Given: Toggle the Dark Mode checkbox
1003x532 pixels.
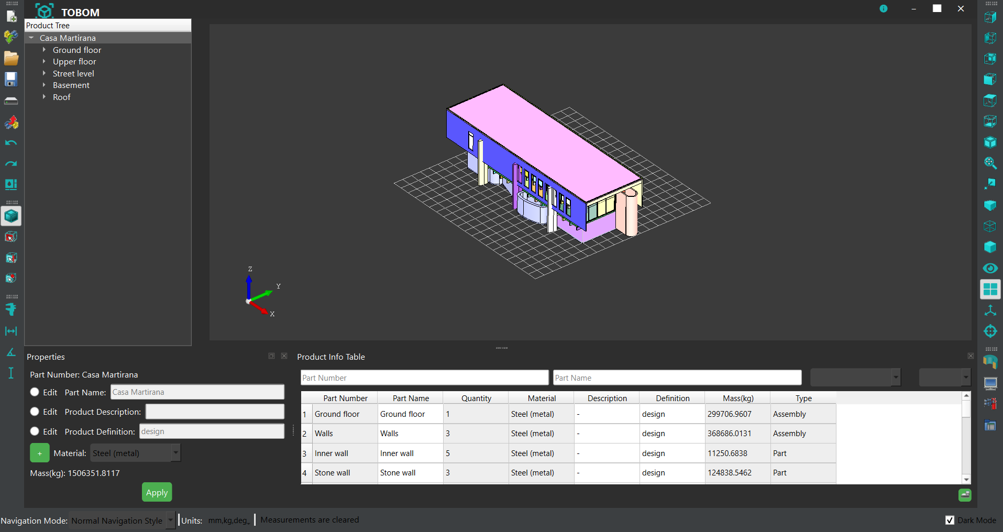Looking at the screenshot, I should [950, 520].
